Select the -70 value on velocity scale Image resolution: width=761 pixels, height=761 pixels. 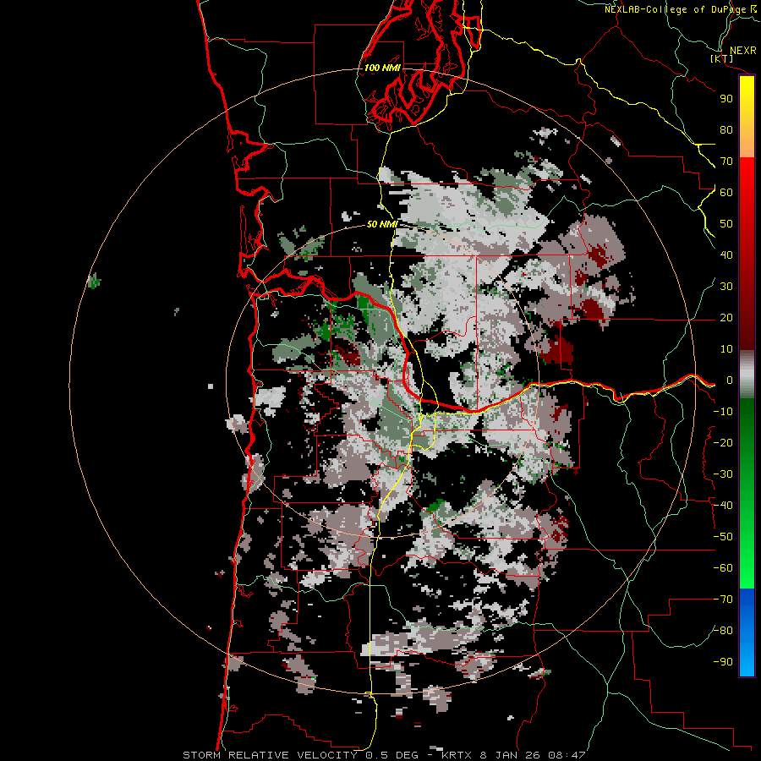point(723,599)
